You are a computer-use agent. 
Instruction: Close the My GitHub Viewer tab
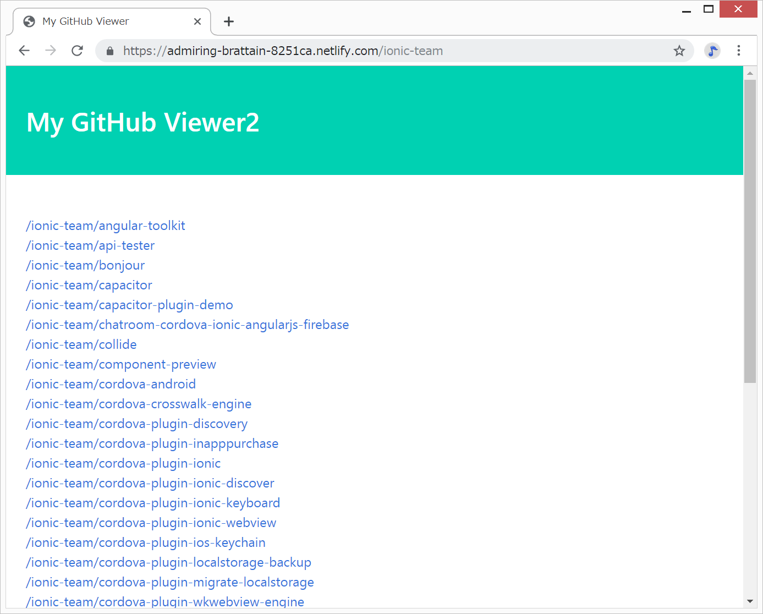coord(197,21)
